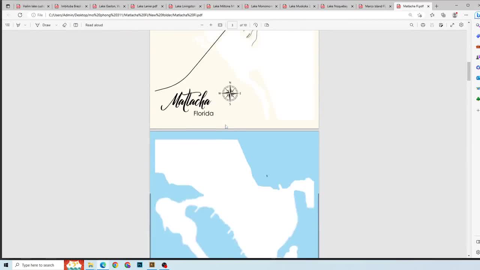Expand browser settings via the ellipsis menu

tap(466, 15)
